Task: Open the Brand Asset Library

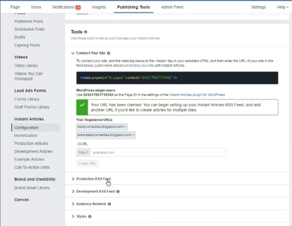Action: 32,188
